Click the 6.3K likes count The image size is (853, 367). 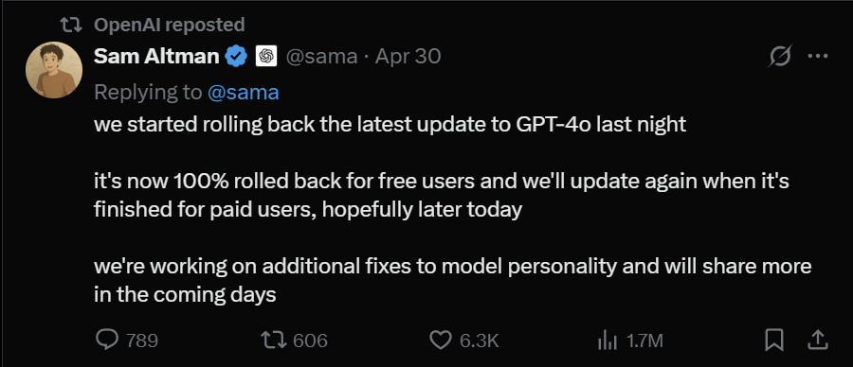(480, 341)
